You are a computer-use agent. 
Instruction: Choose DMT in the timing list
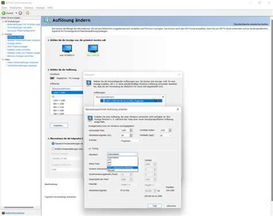(122, 163)
